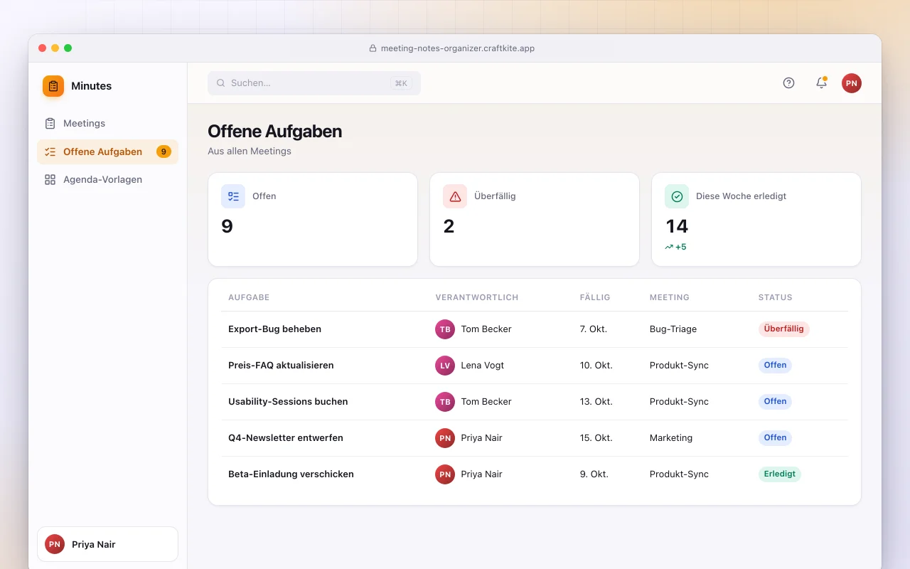Click the Marketing meeting cell

pos(671,438)
